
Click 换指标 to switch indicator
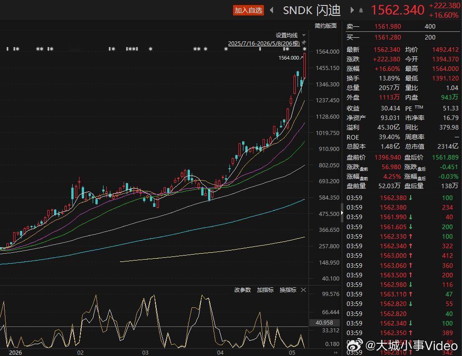(288, 290)
